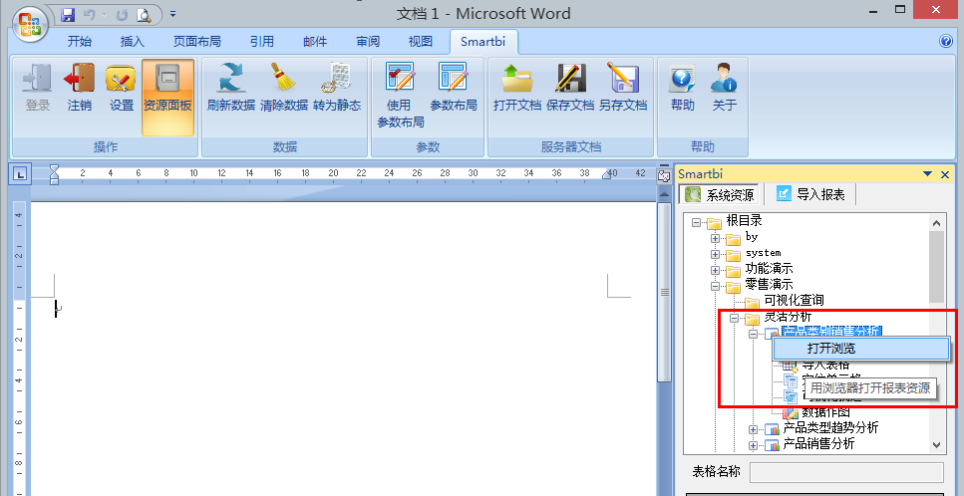Click 清除数据 clear data broom icon
This screenshot has width=964, height=496.
click(284, 78)
